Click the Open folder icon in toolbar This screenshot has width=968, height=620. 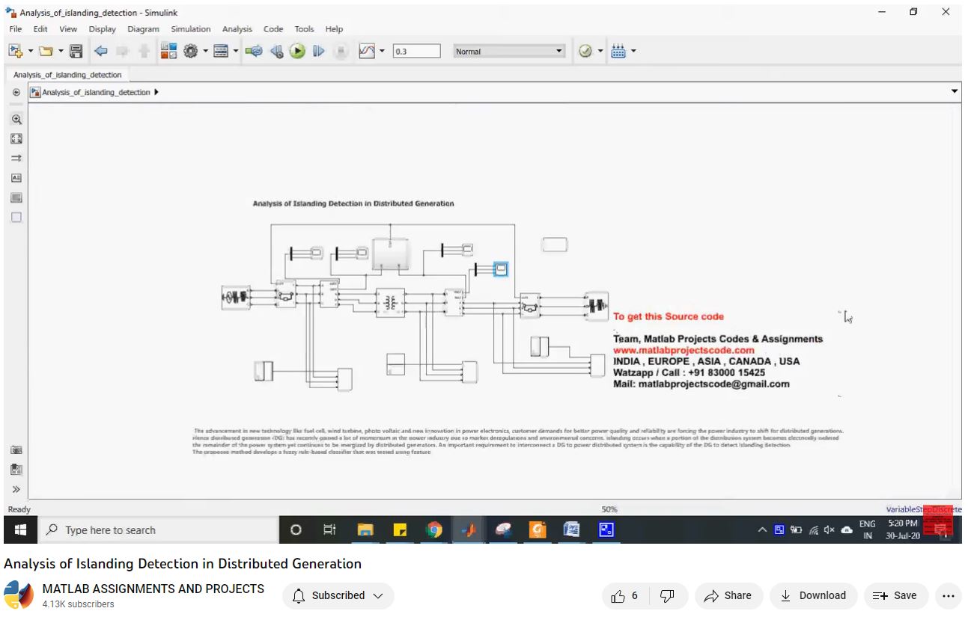[46, 51]
